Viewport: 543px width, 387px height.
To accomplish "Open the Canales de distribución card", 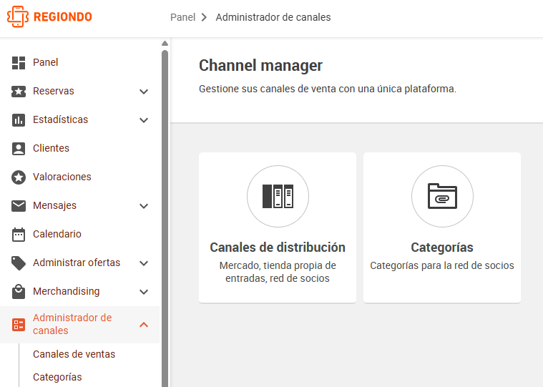I will [278, 227].
